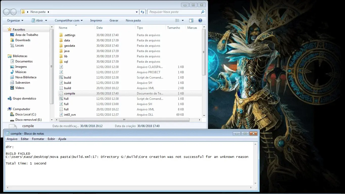Select the lib folder row
The height and width of the screenshot is (194, 345).
[130, 56]
